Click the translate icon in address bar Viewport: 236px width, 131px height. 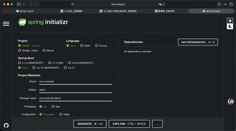point(160,4)
